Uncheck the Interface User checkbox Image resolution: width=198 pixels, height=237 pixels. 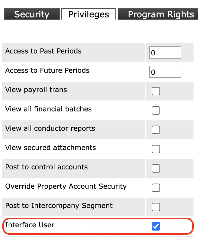click(156, 226)
